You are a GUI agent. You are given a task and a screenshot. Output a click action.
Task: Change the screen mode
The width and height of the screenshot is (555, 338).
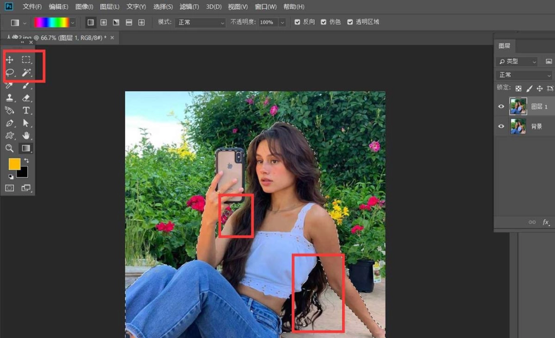pos(26,188)
